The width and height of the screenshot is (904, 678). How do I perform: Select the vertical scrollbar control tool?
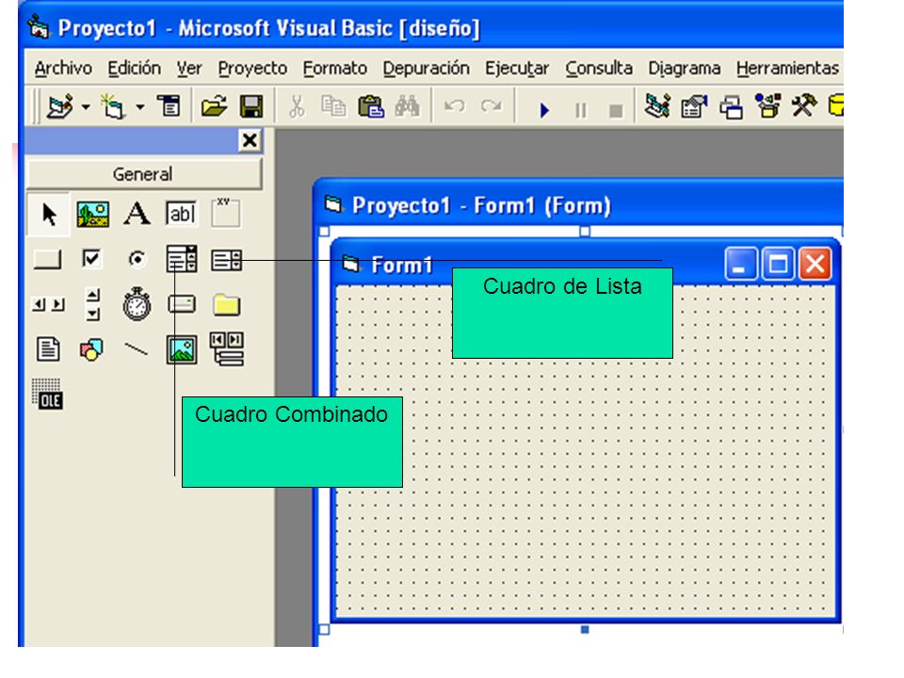tap(93, 304)
